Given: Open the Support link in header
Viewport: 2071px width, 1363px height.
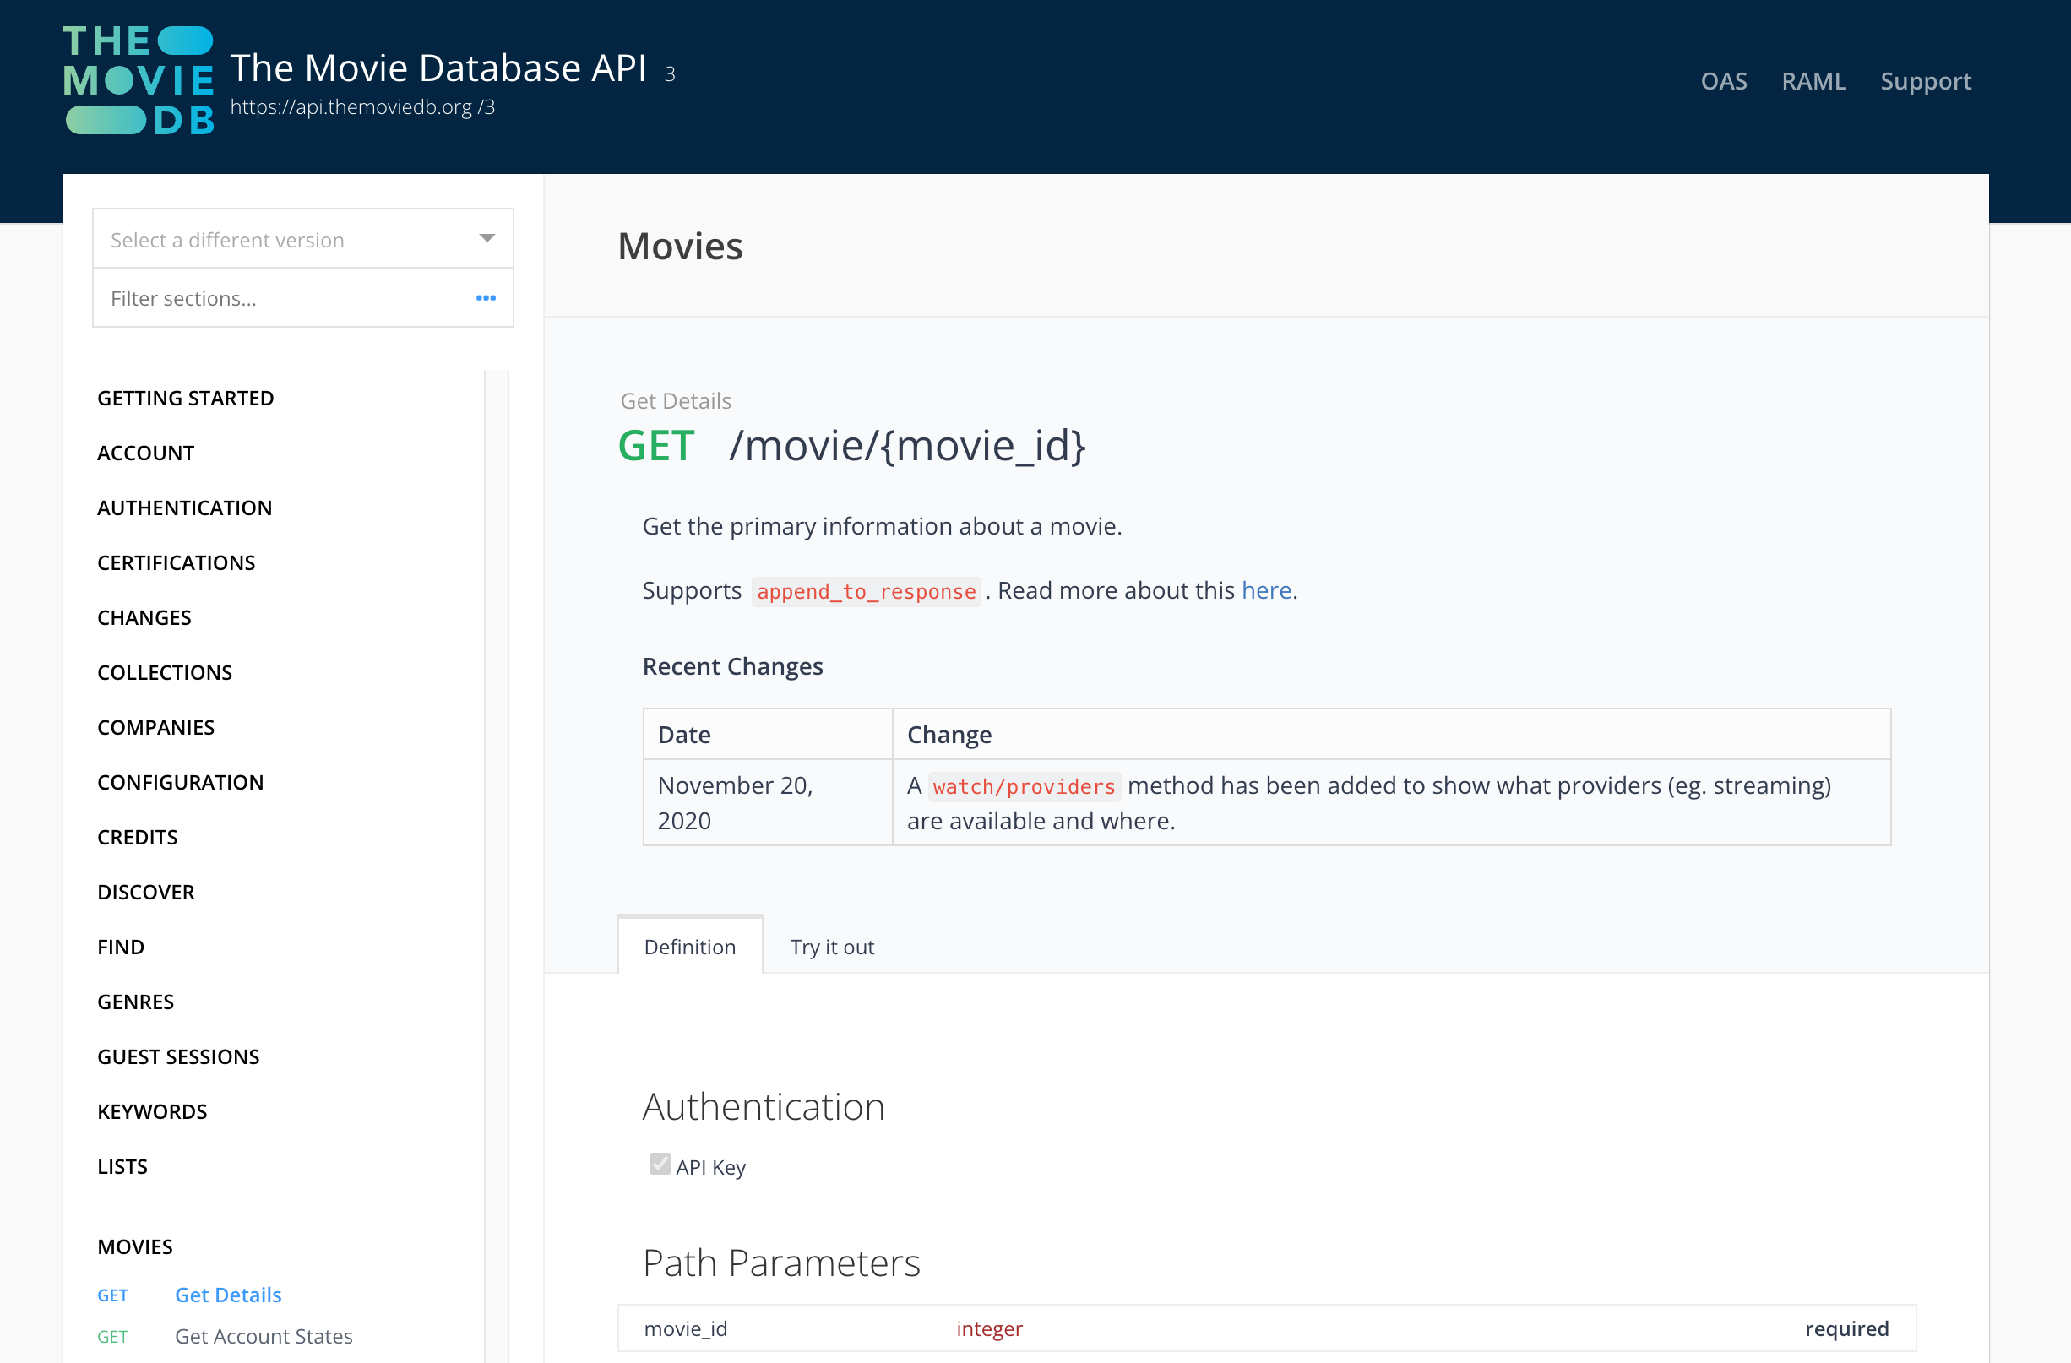Looking at the screenshot, I should point(1926,81).
